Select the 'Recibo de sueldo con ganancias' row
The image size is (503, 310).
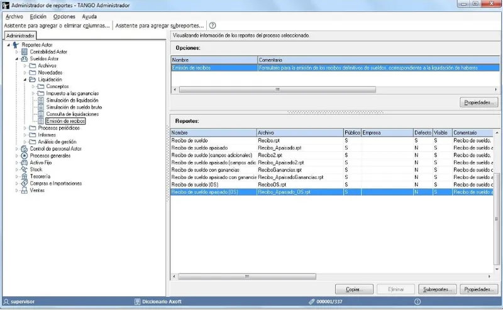pos(332,170)
